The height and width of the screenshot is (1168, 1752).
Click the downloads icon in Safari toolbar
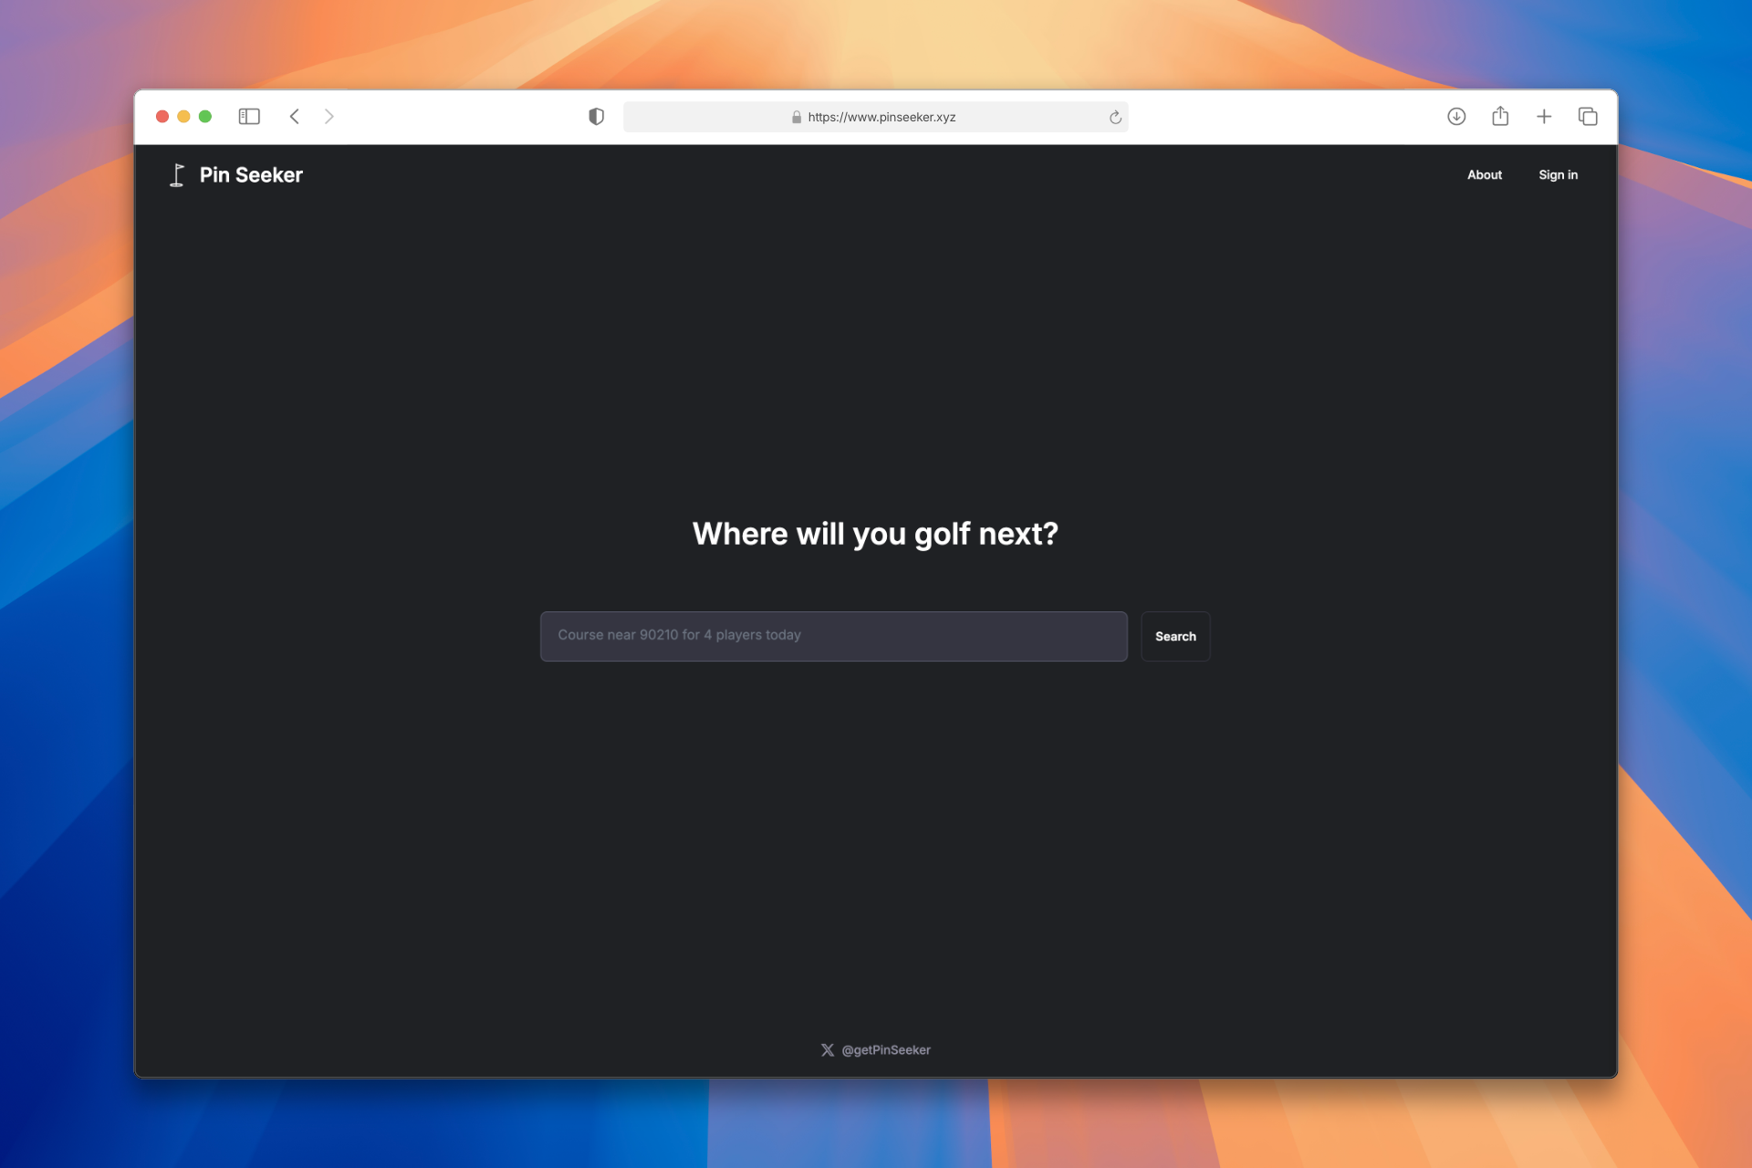click(1456, 117)
